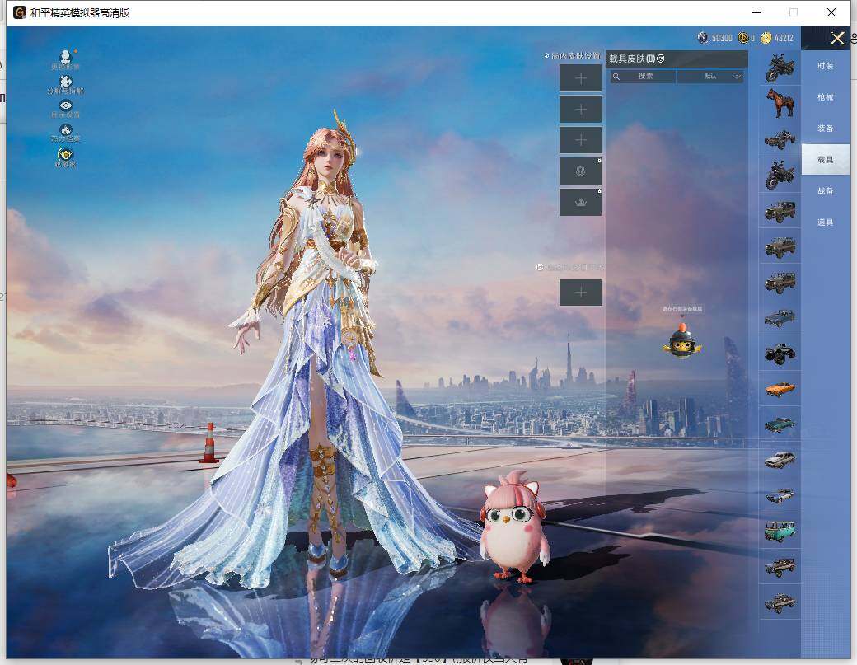
Task: Expand the 默认 sort dropdown
Action: 710,77
